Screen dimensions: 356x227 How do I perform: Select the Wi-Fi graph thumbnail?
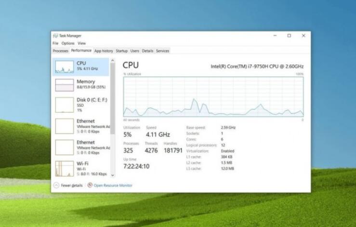pos(65,169)
